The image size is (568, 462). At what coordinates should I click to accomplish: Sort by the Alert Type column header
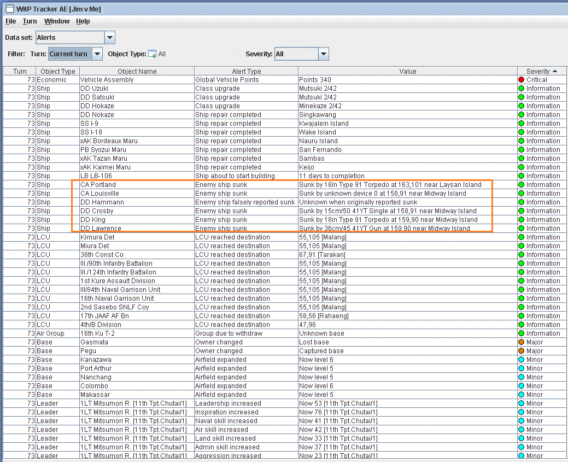click(x=247, y=72)
